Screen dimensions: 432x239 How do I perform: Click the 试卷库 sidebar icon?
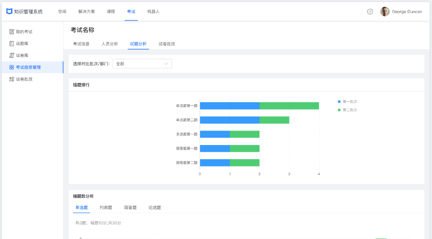[11, 56]
